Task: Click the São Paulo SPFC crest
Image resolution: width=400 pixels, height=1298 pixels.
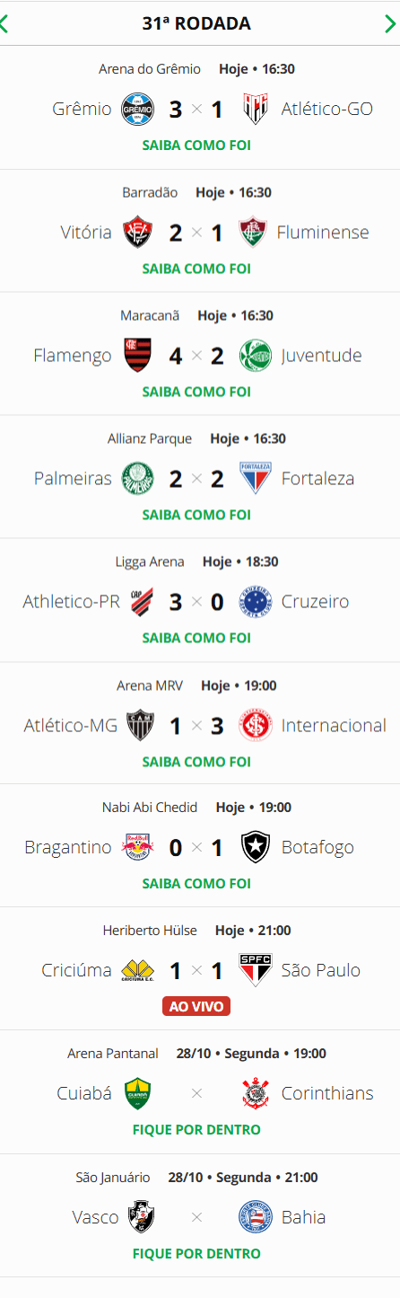Action: 256,970
